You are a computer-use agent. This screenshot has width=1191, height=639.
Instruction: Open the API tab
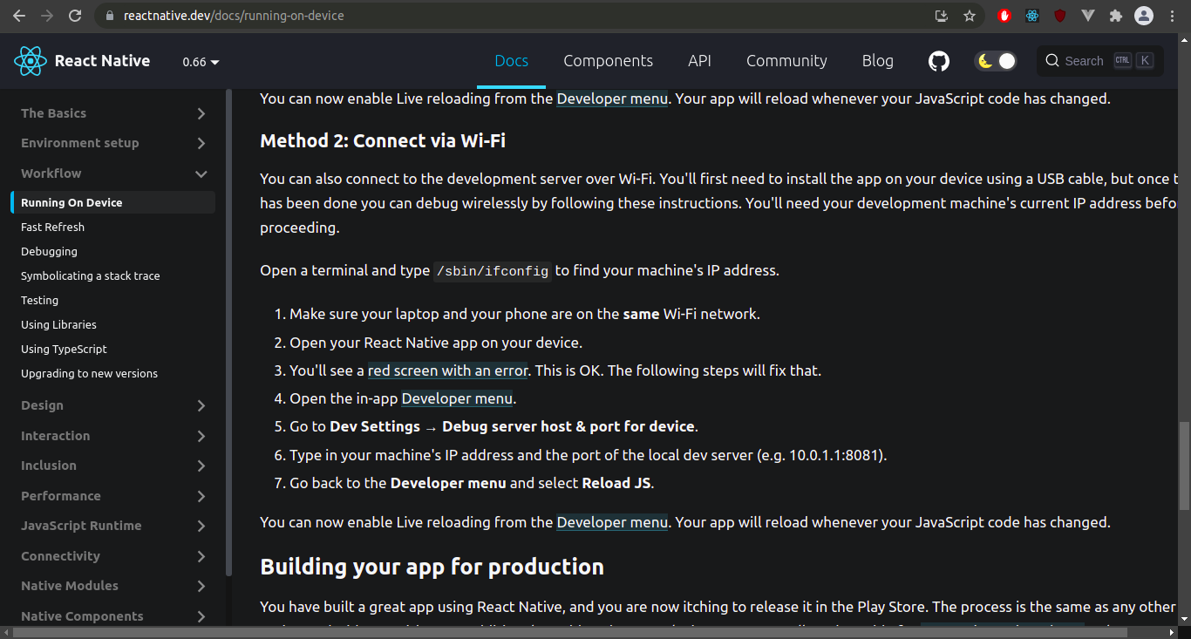[x=699, y=61]
